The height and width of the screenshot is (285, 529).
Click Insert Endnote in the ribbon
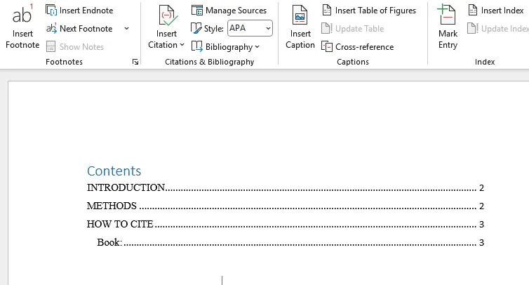click(79, 11)
